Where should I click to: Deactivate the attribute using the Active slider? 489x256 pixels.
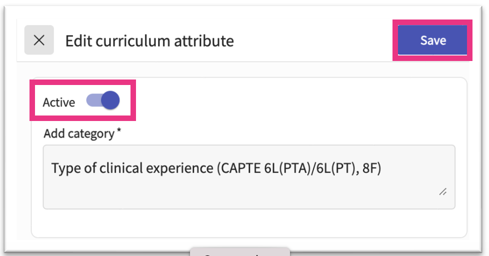point(103,101)
